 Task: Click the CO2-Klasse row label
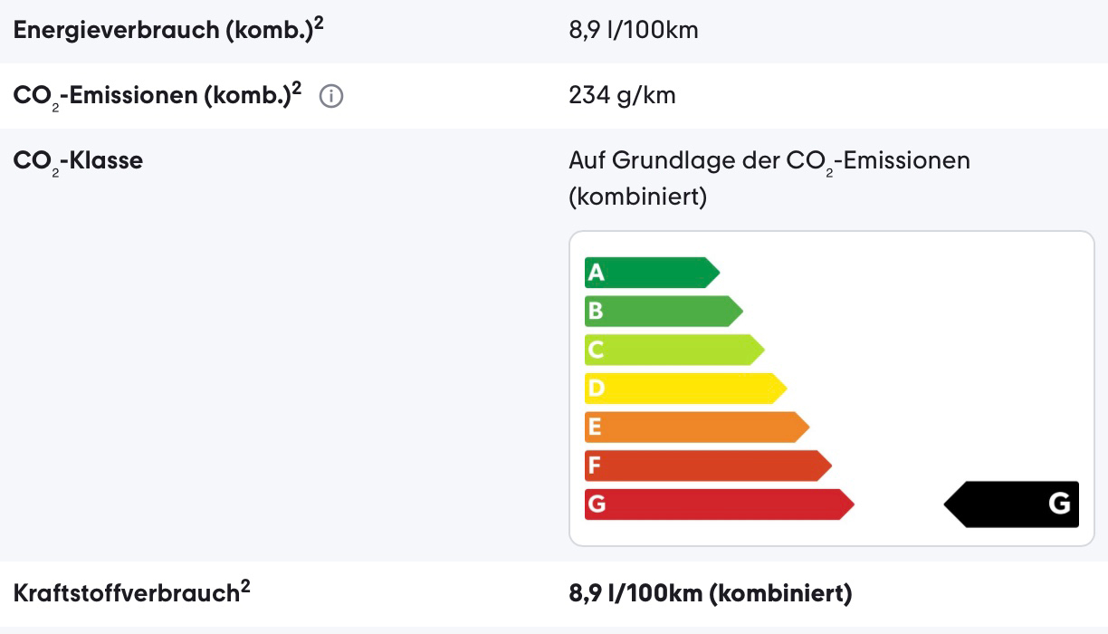(78, 161)
